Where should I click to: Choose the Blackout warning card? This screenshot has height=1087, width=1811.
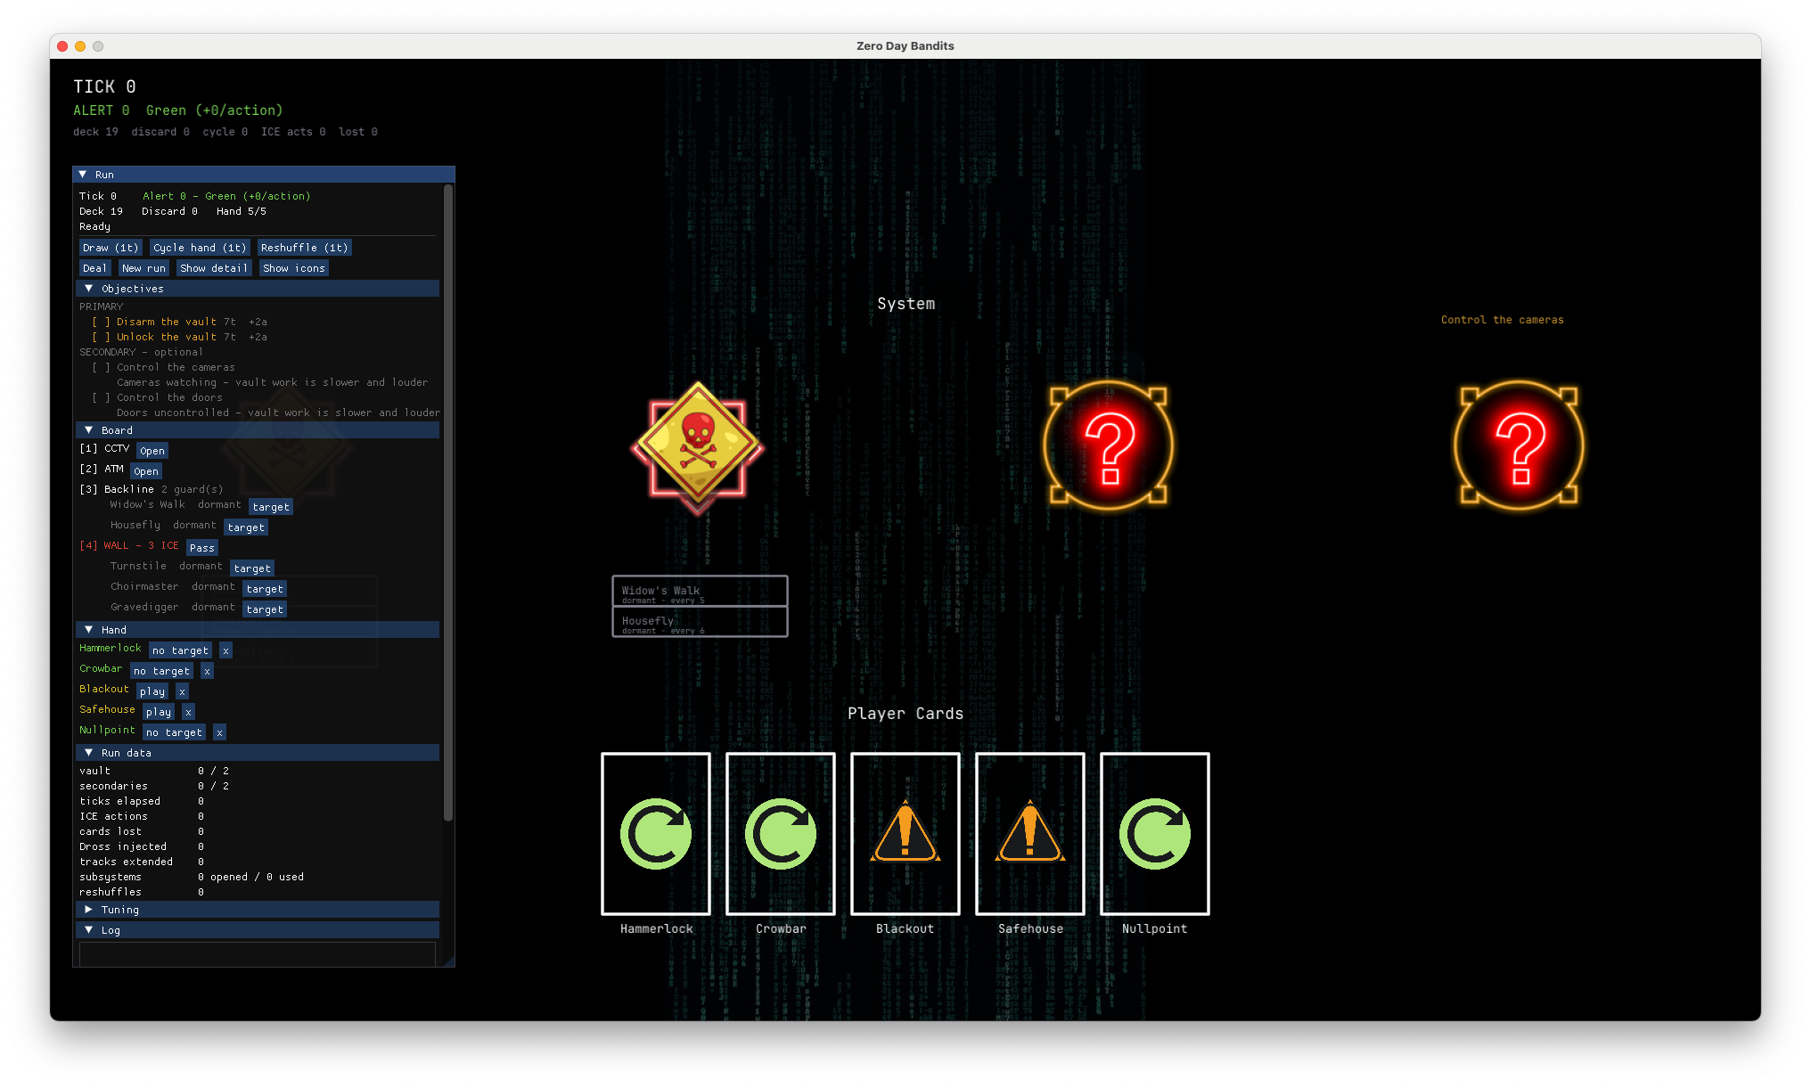coord(905,834)
